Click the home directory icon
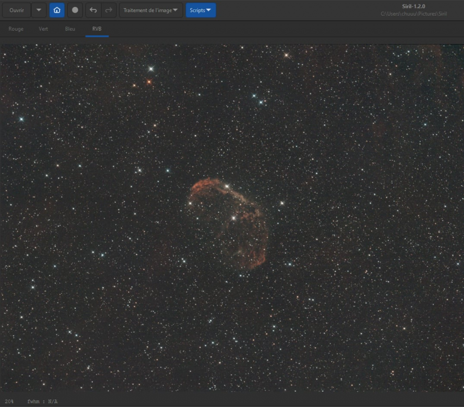 57,10
